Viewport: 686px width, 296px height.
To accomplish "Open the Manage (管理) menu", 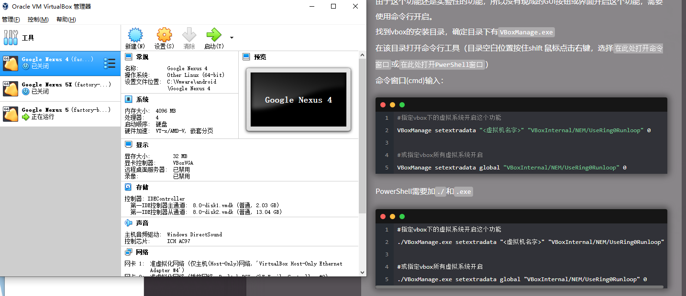I will 11,20.
